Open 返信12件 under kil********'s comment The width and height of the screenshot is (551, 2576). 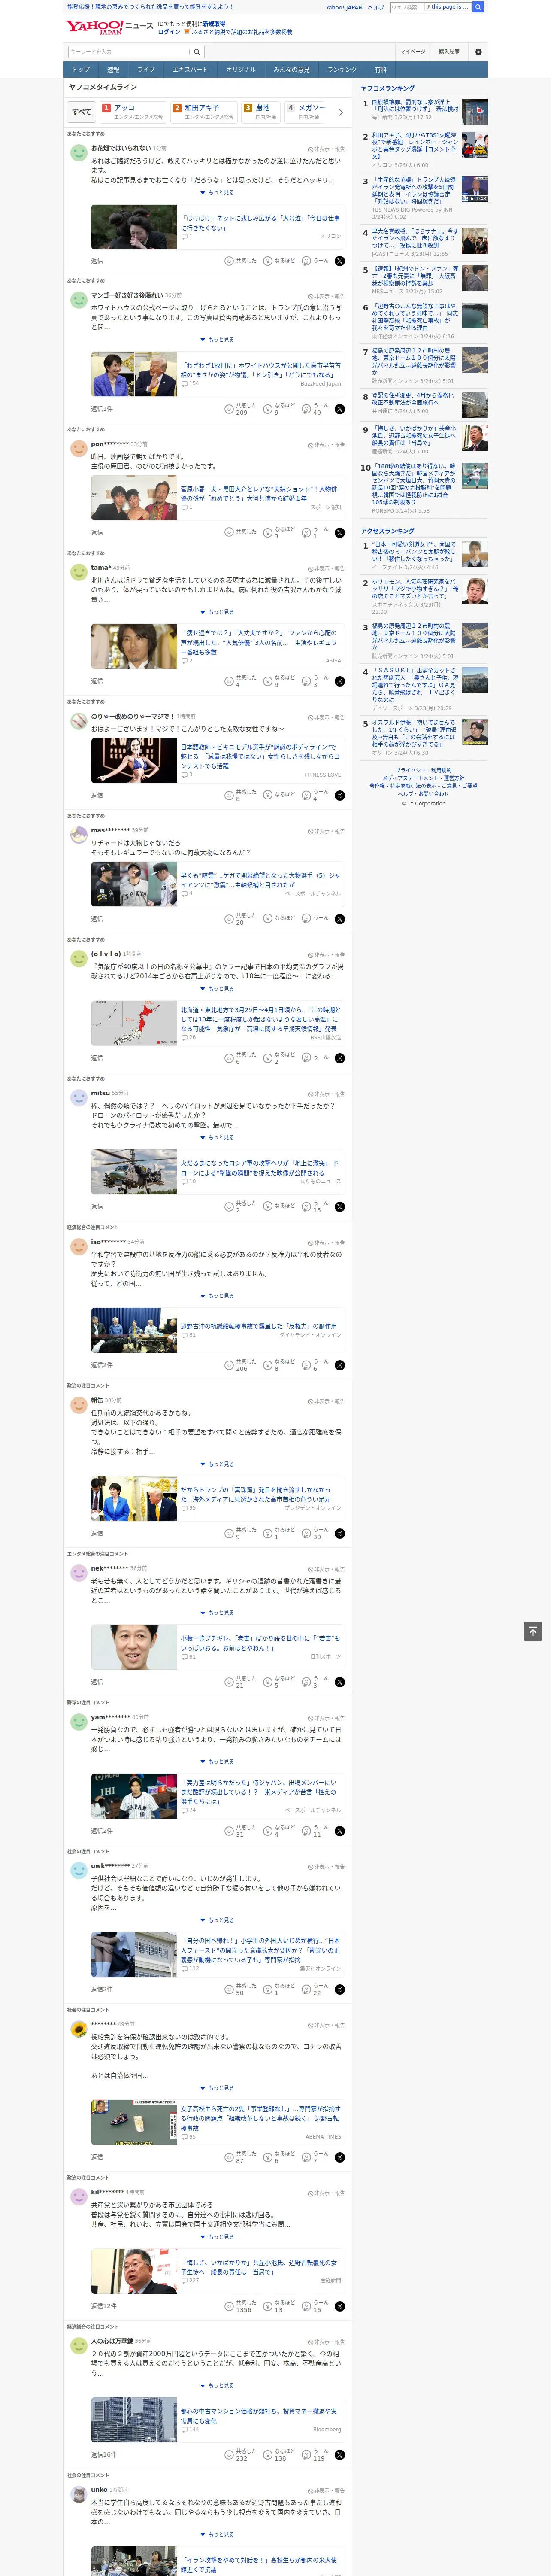[x=104, y=2307]
